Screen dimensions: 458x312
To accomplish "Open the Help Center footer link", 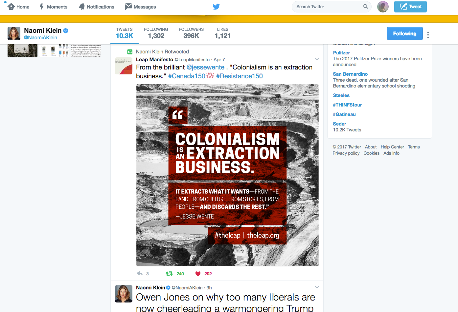I will point(392,147).
